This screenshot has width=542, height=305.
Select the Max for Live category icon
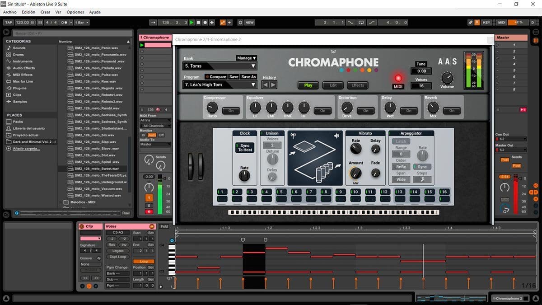click(x=8, y=81)
